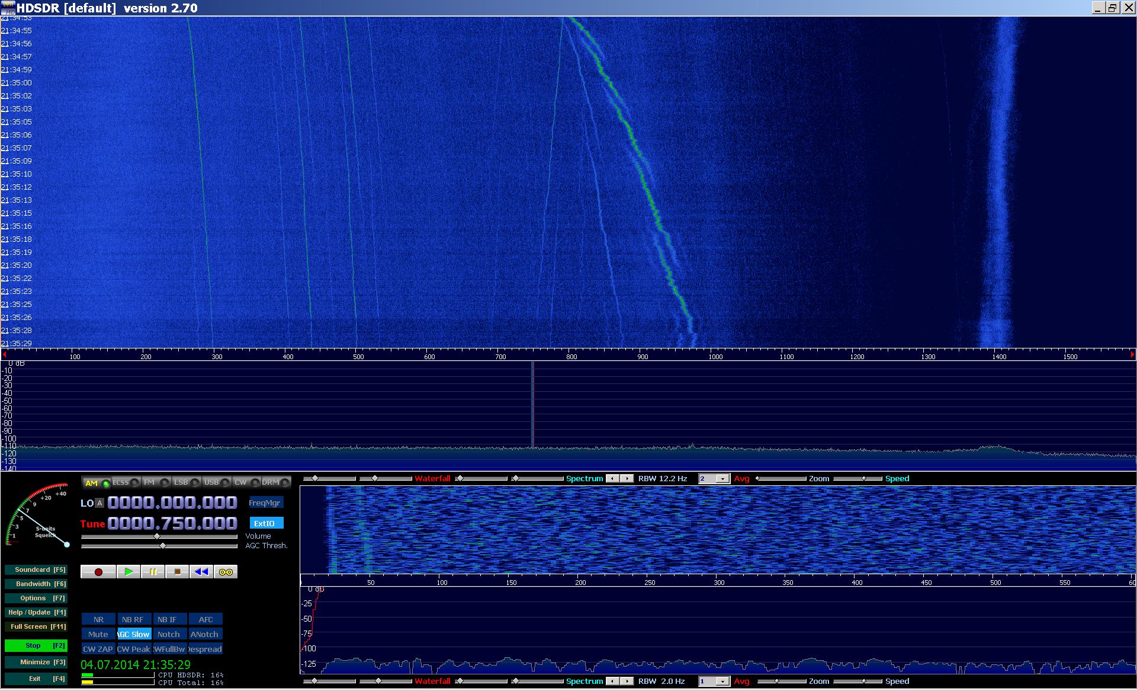1137x691 pixels.
Task: Click the green Stop [F2] button
Action: [36, 645]
